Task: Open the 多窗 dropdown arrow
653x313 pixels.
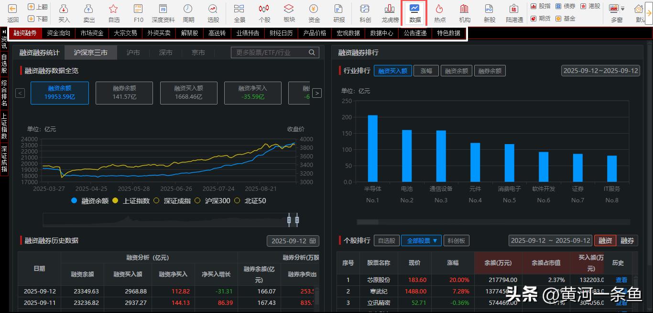Action: 623,9
